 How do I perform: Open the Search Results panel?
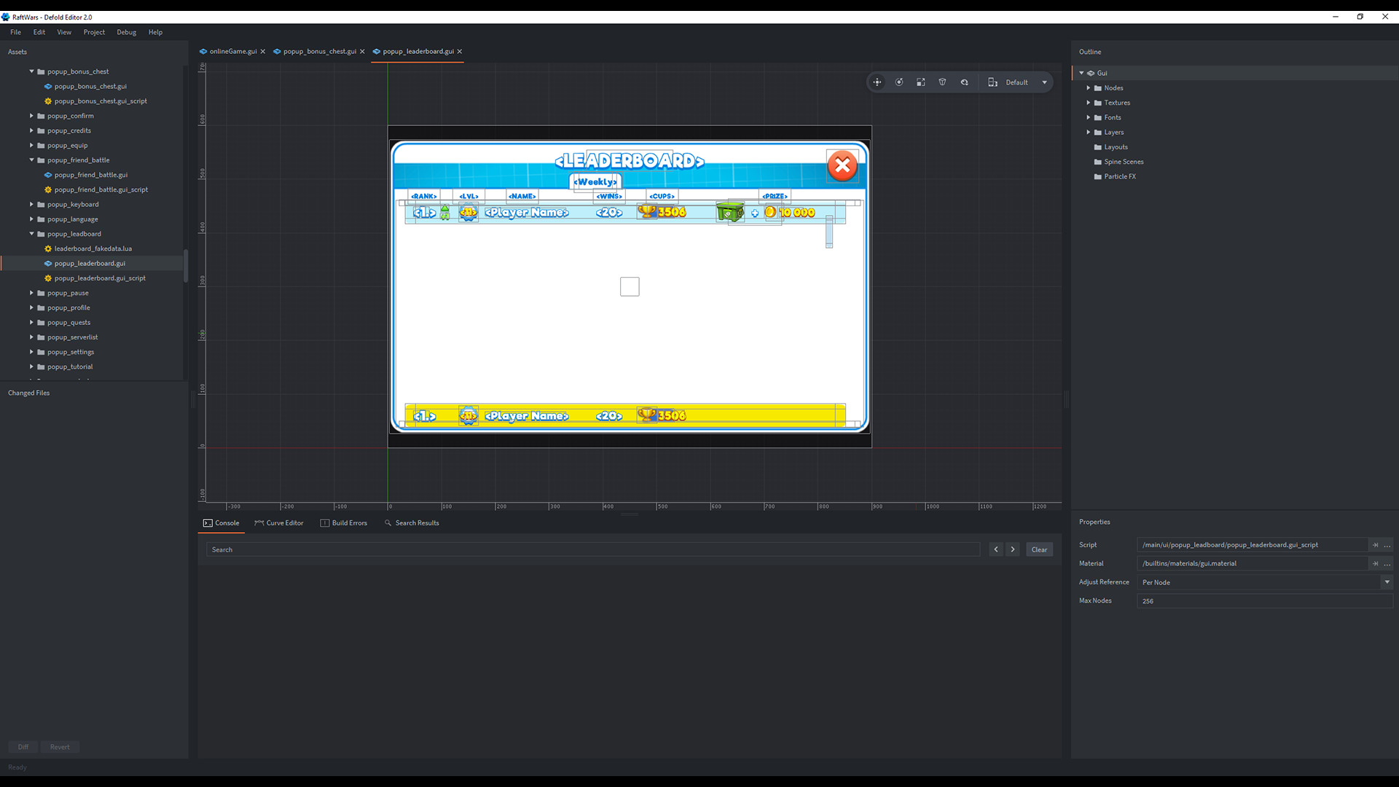tap(412, 522)
